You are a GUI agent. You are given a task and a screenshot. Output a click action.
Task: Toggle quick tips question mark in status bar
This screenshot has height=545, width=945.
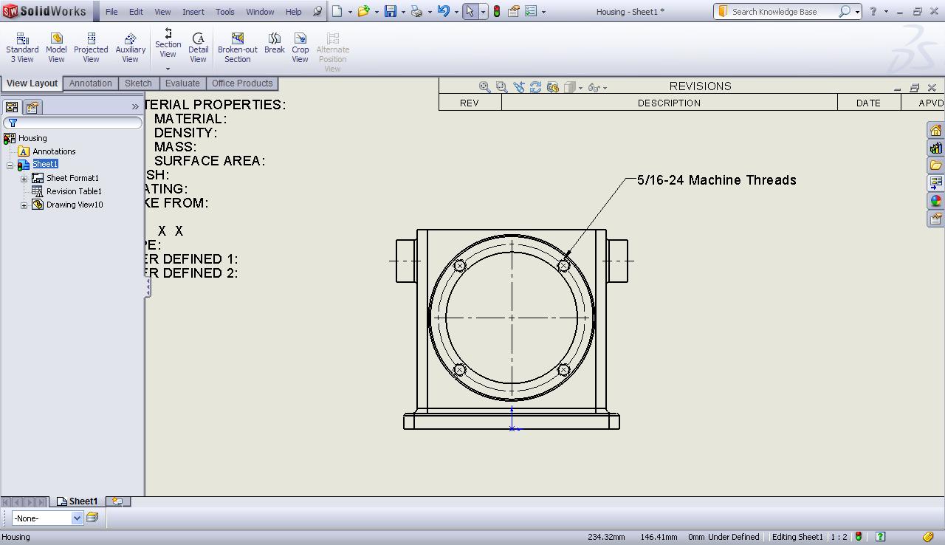click(x=879, y=537)
